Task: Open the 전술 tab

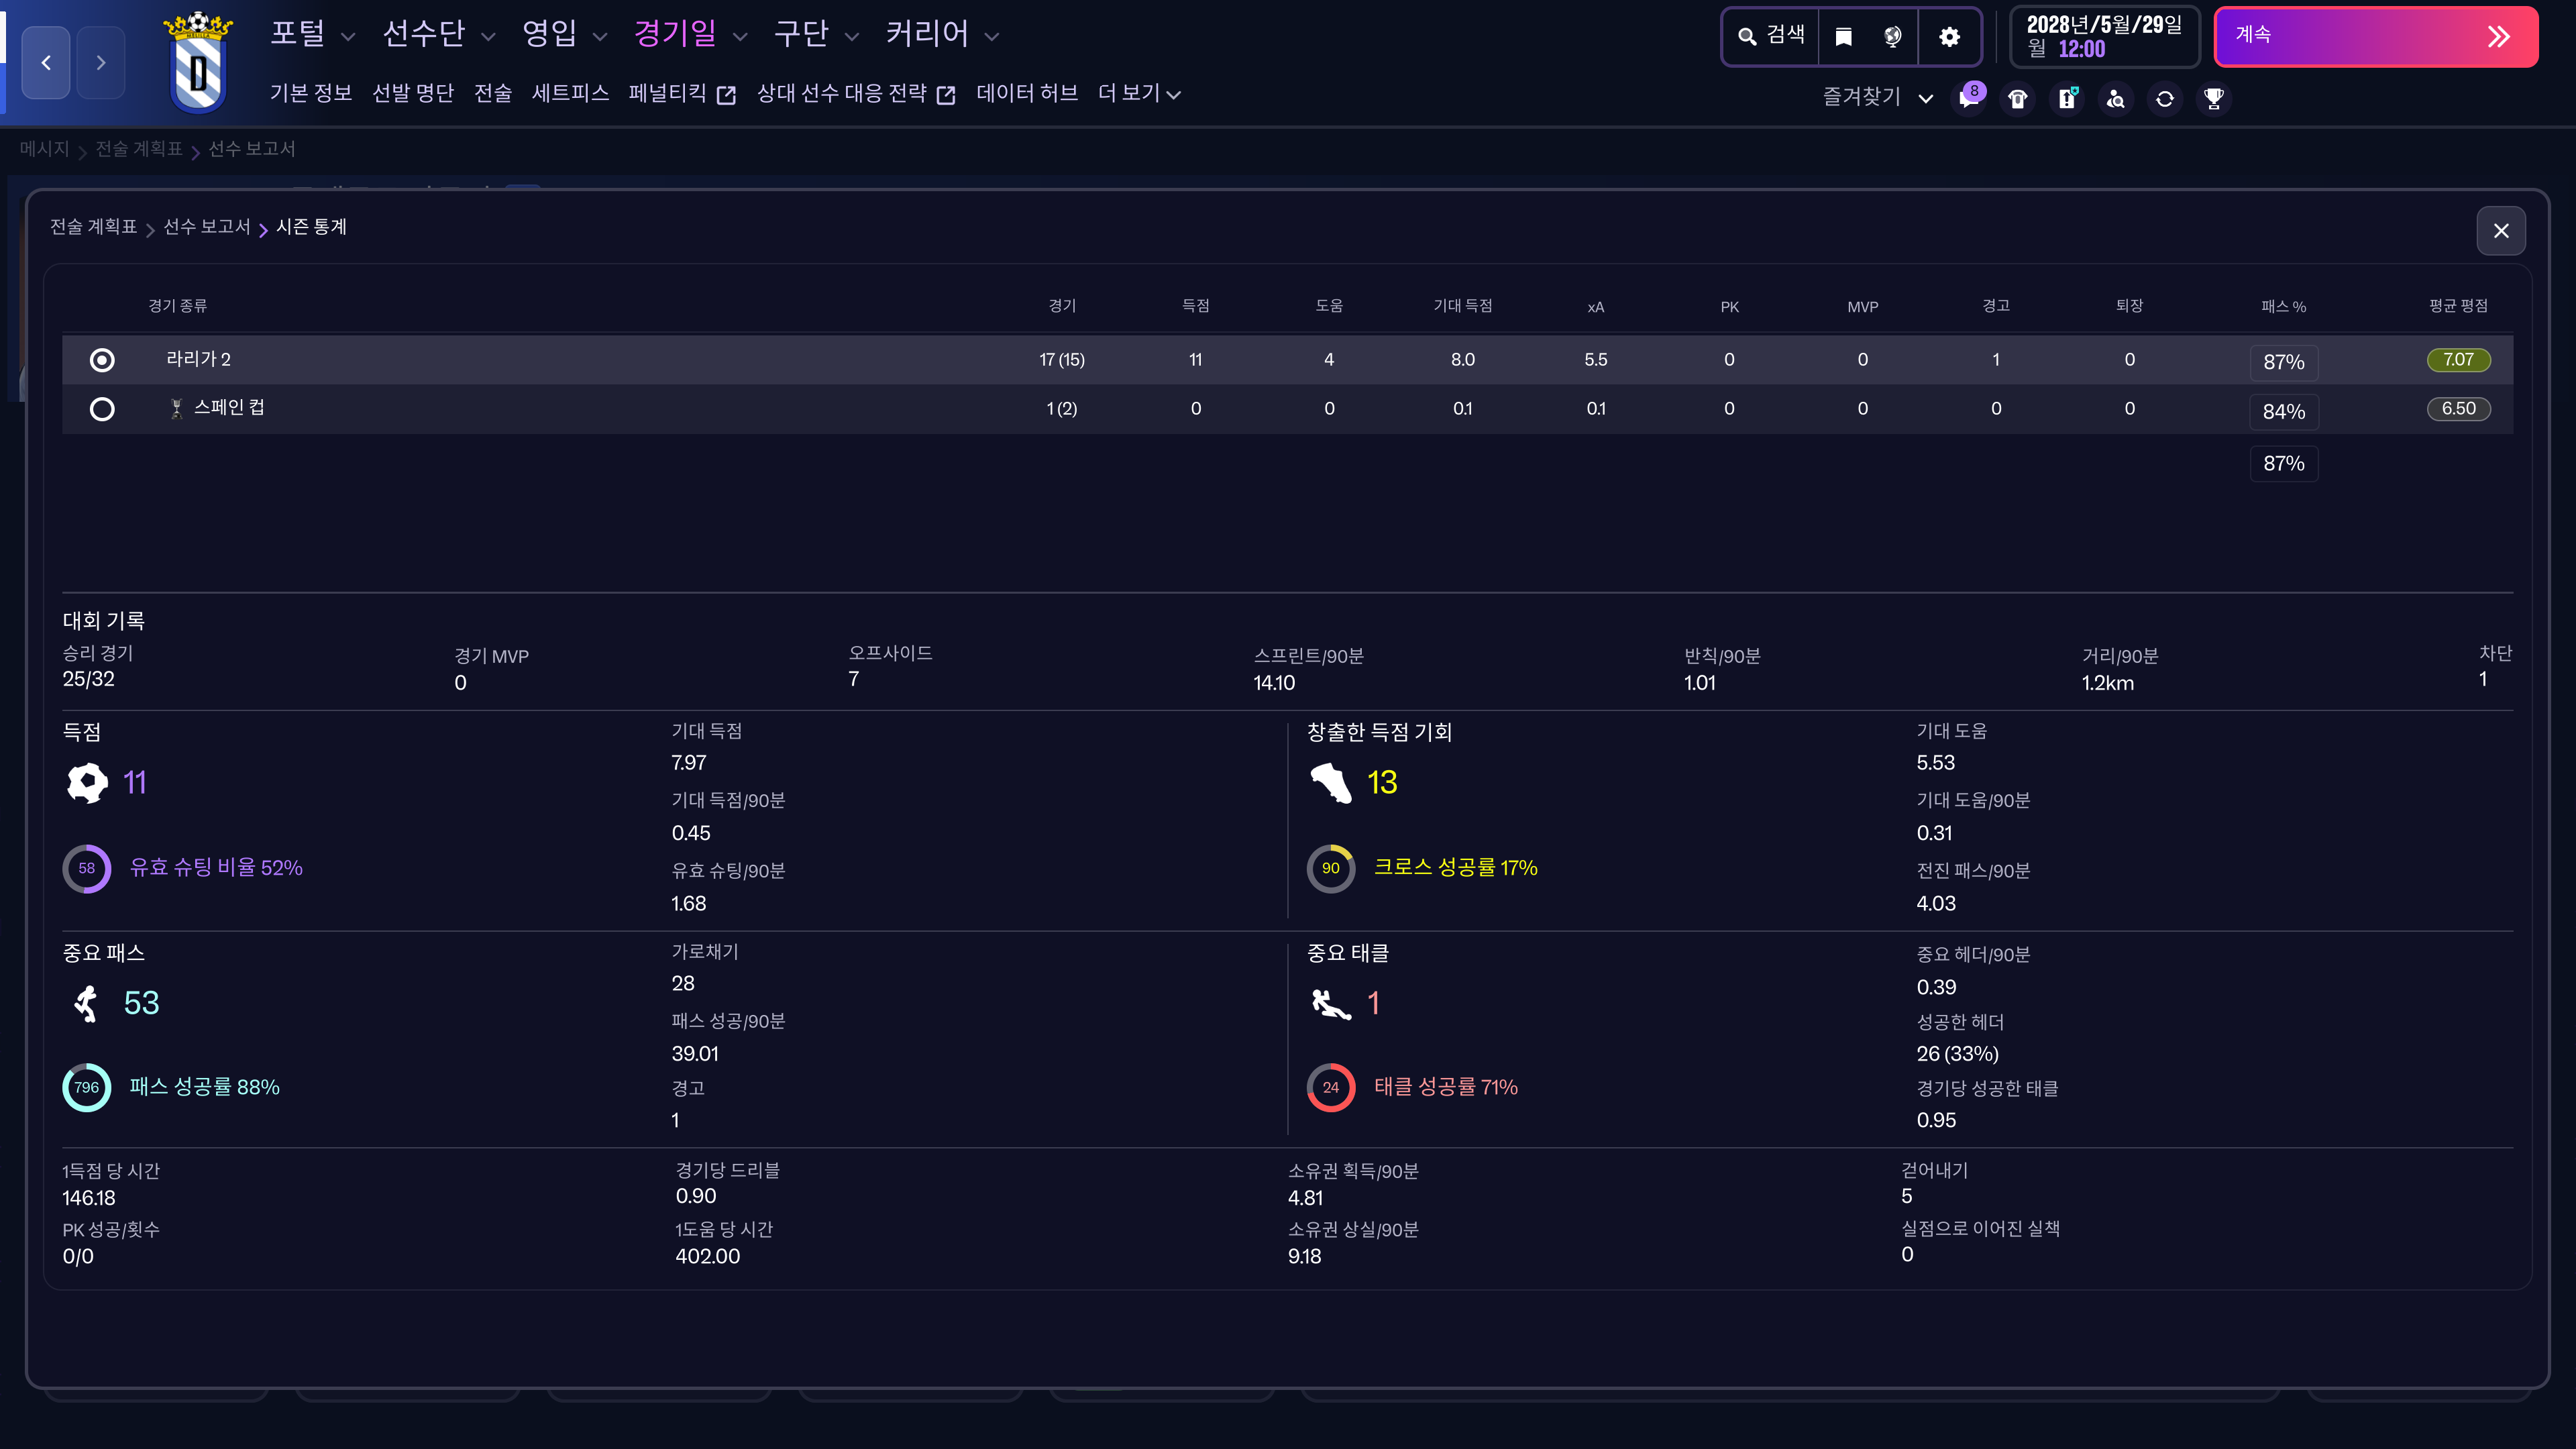Action: coord(493,93)
